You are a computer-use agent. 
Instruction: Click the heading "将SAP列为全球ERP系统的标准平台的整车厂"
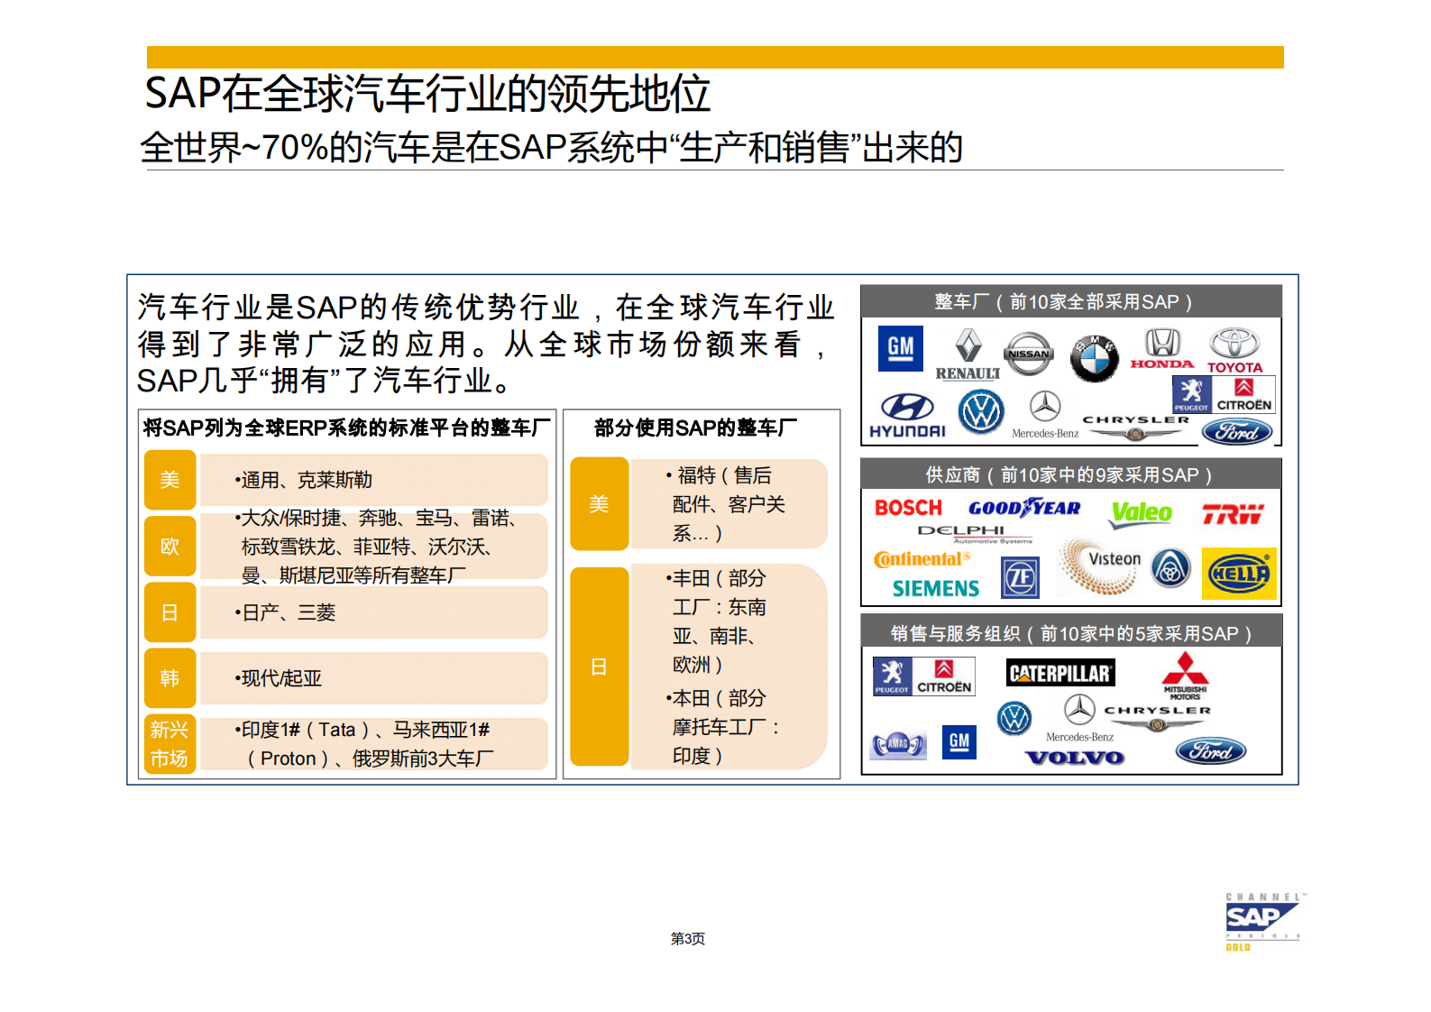[347, 428]
